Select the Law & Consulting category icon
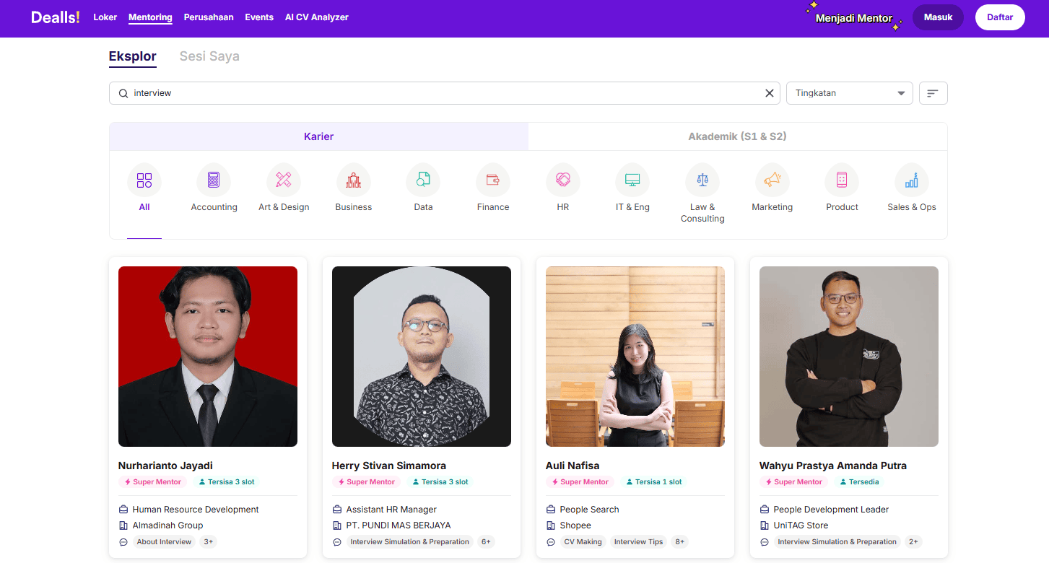The image size is (1049, 563). coord(702,180)
